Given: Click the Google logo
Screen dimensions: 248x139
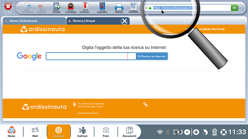Looking at the screenshot, I should (x=29, y=56).
